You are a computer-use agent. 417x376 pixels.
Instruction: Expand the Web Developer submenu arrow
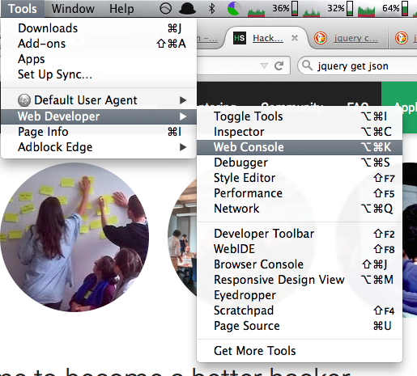183,116
